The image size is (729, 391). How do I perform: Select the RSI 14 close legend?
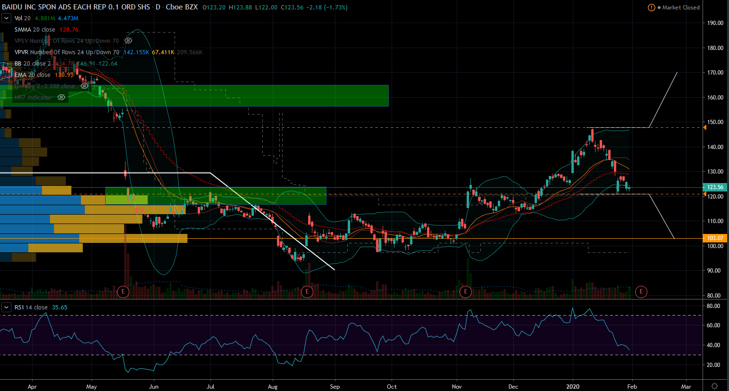31,308
